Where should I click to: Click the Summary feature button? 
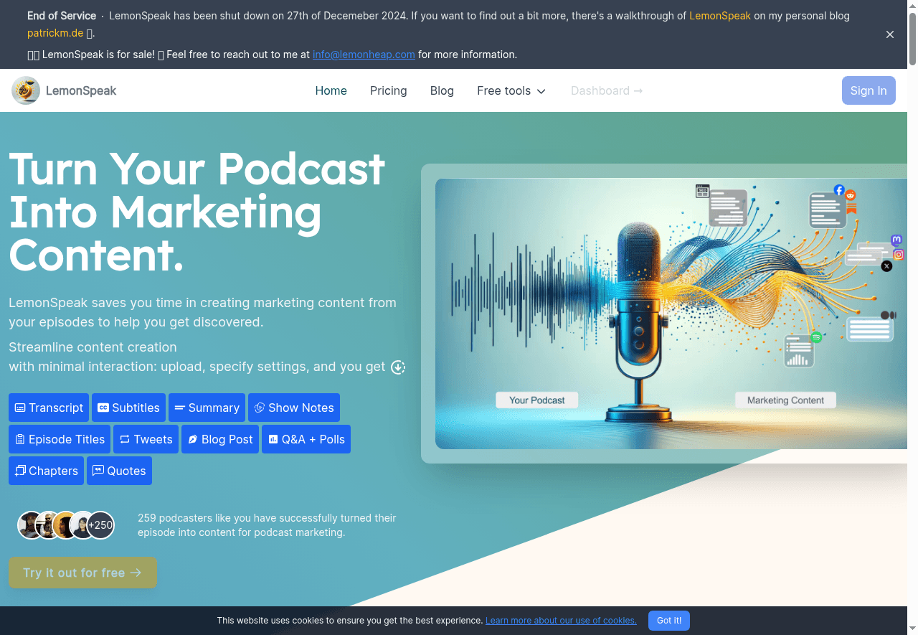click(x=207, y=408)
